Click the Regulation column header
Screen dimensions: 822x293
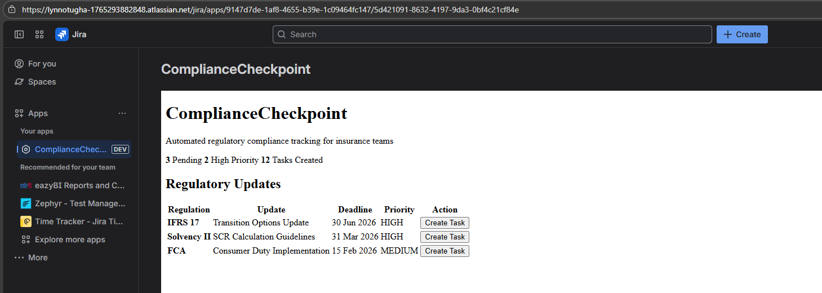[x=189, y=210]
